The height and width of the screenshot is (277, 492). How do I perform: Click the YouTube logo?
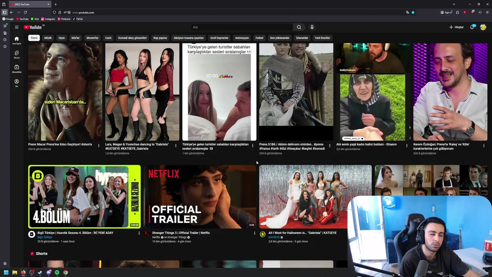34,27
